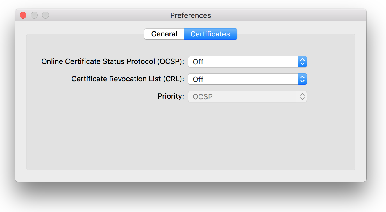Switch to the General tab
This screenshot has height=212, width=386.
(164, 34)
